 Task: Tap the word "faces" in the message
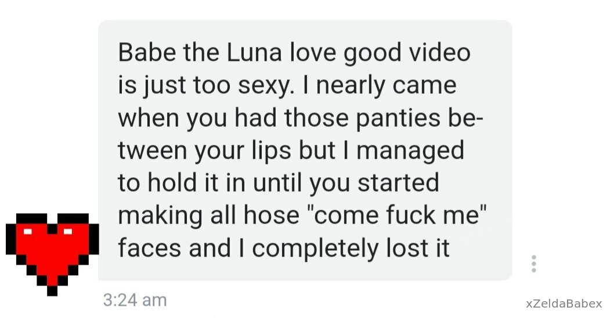tap(149, 248)
